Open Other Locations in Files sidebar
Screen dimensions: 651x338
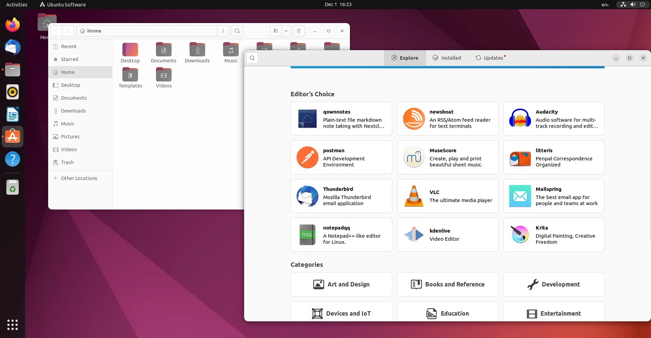pos(80,178)
